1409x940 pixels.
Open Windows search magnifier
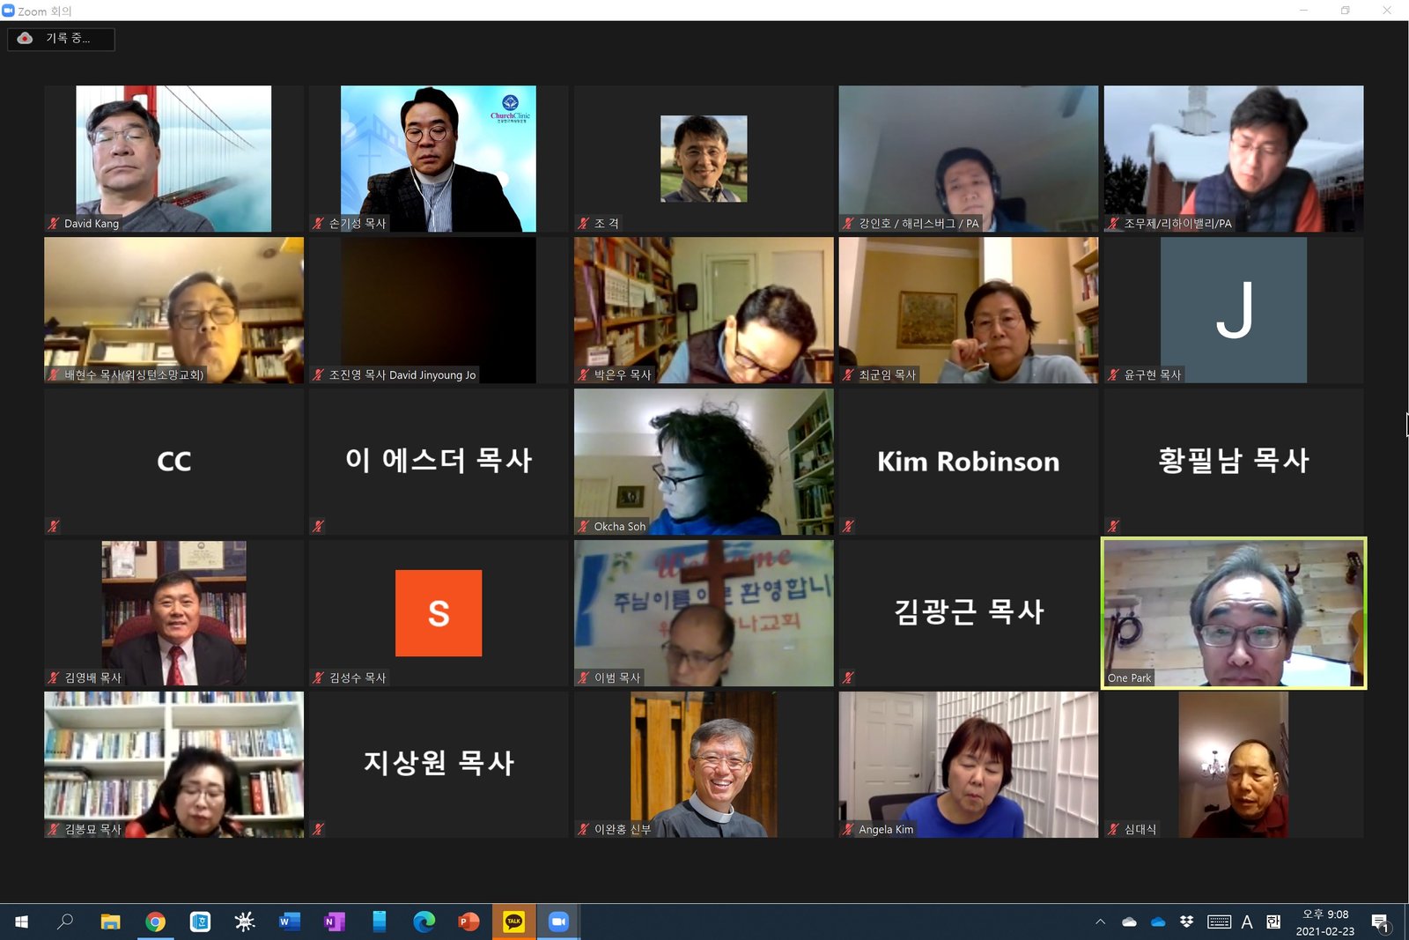point(65,921)
